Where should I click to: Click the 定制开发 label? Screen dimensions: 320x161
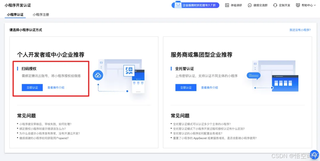(x=284, y=5)
